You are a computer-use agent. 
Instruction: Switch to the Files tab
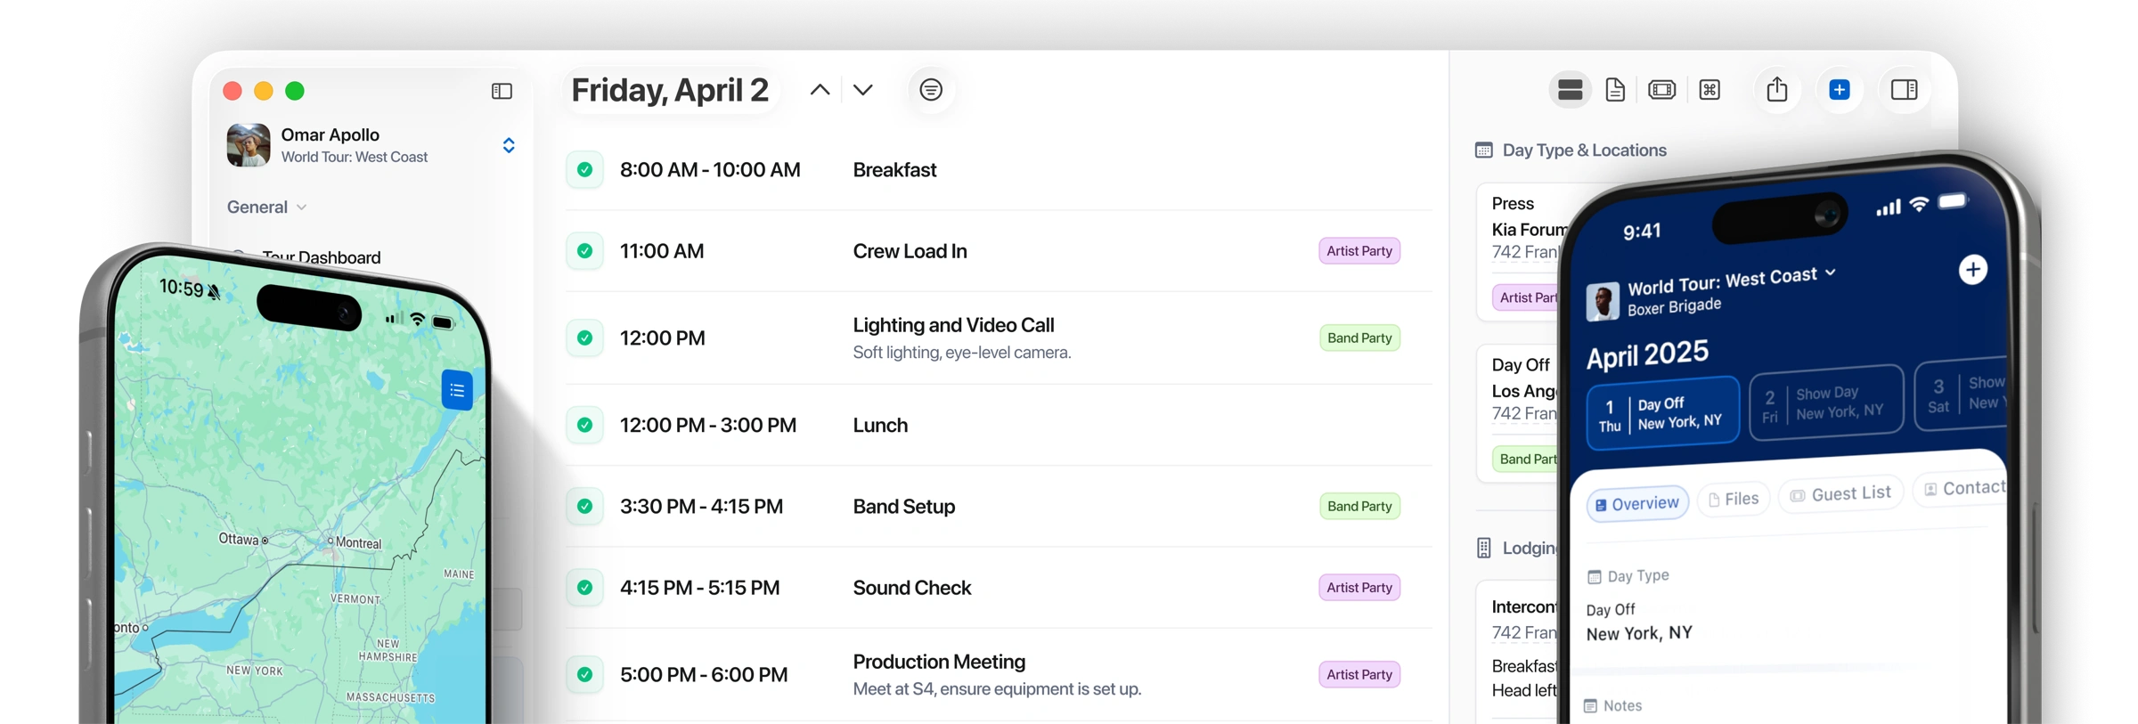tap(1733, 498)
